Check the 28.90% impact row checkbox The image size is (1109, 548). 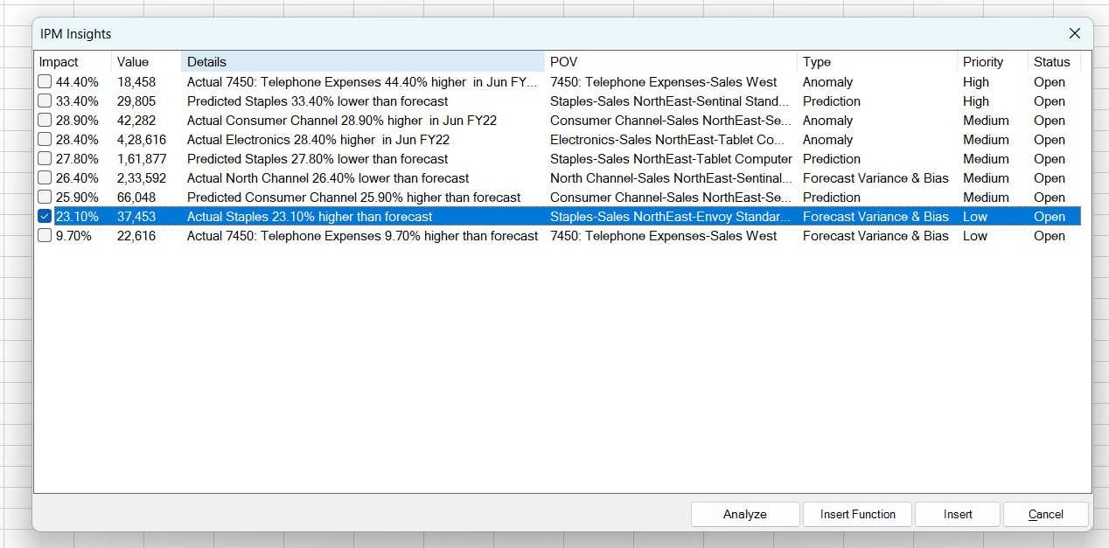[45, 120]
